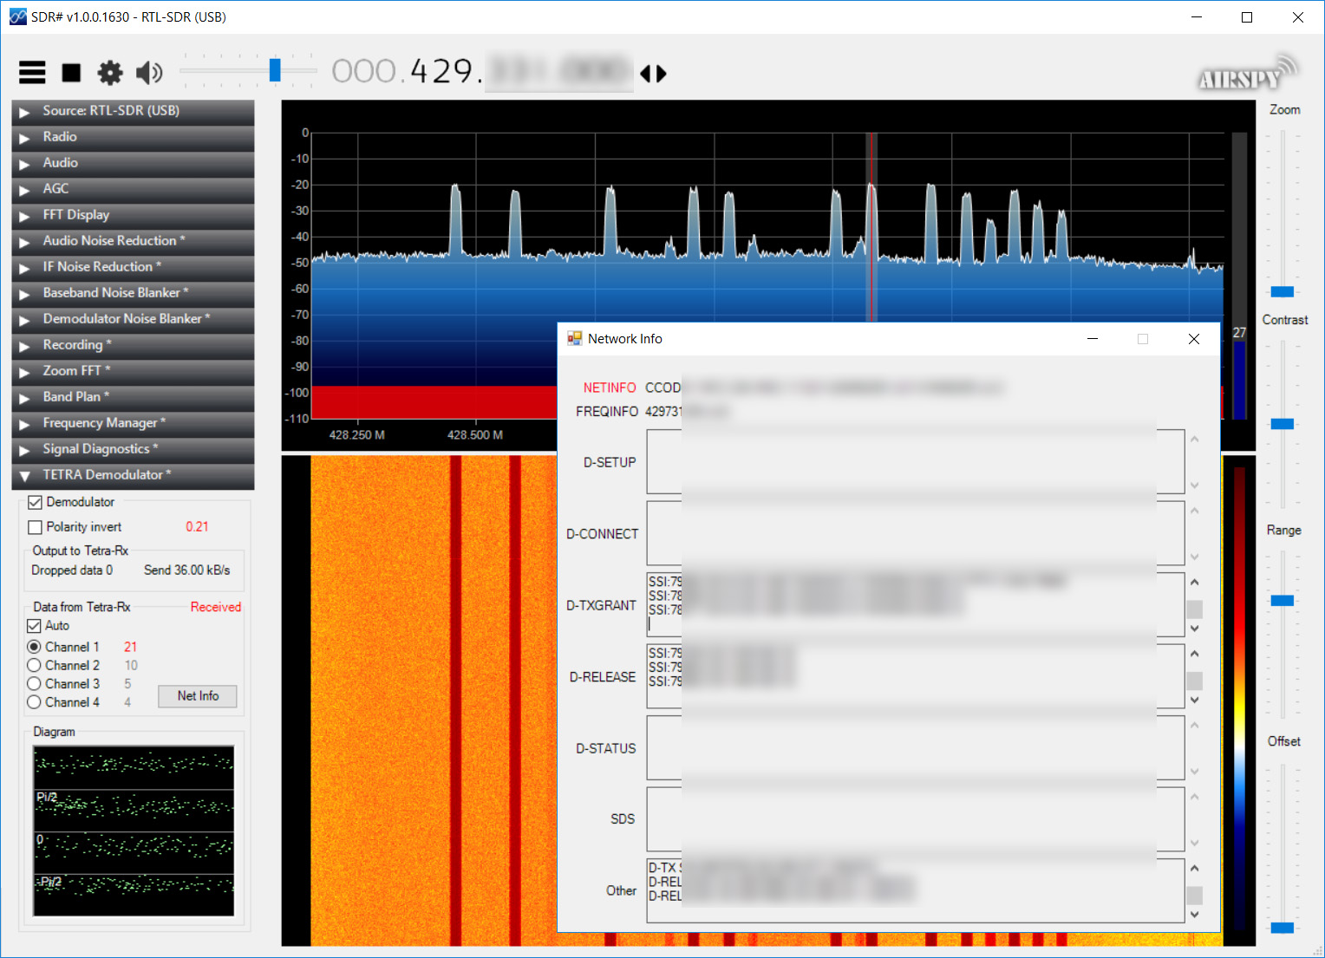Toggle the Auto checkbox

35,625
